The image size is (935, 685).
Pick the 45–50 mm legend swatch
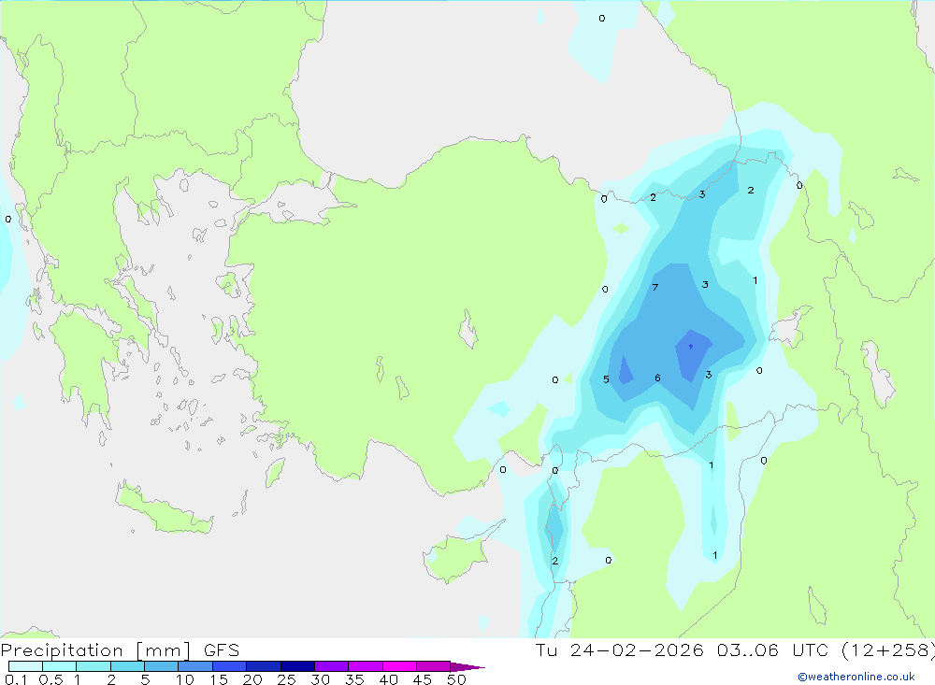(434, 666)
